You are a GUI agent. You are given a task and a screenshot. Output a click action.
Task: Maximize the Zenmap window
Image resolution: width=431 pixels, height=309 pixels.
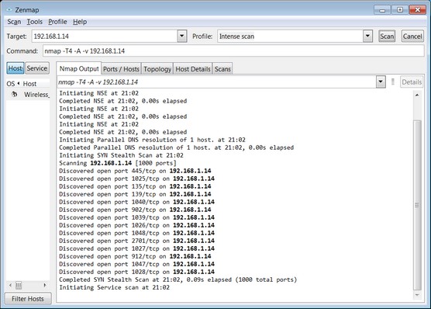(x=400, y=10)
